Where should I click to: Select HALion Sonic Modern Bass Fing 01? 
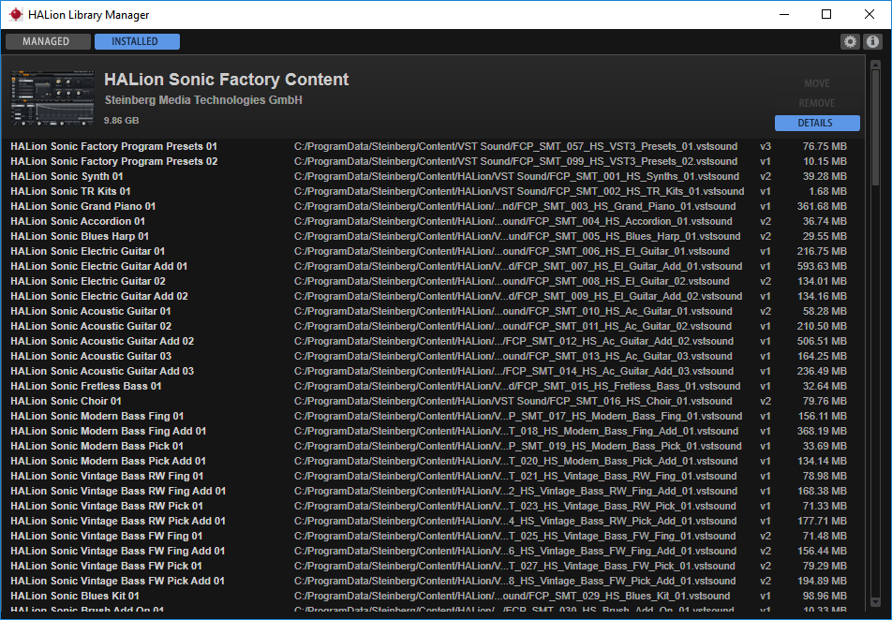(x=97, y=416)
